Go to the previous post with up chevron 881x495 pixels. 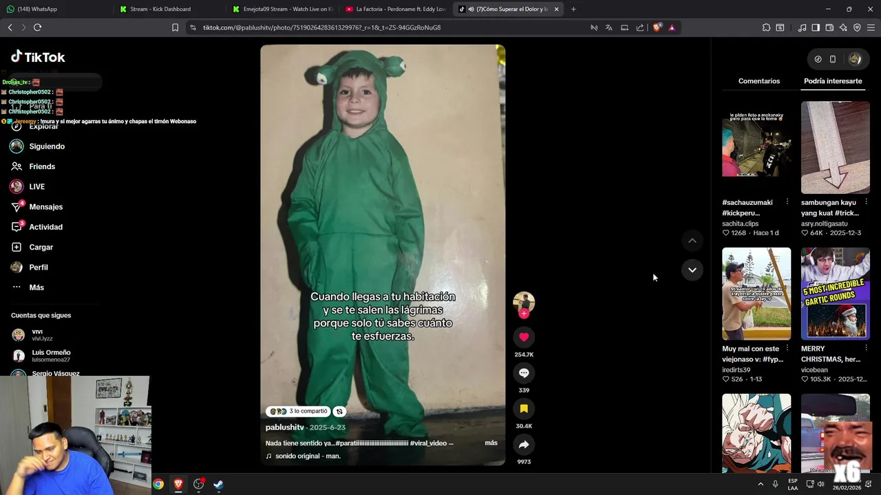[x=692, y=241]
